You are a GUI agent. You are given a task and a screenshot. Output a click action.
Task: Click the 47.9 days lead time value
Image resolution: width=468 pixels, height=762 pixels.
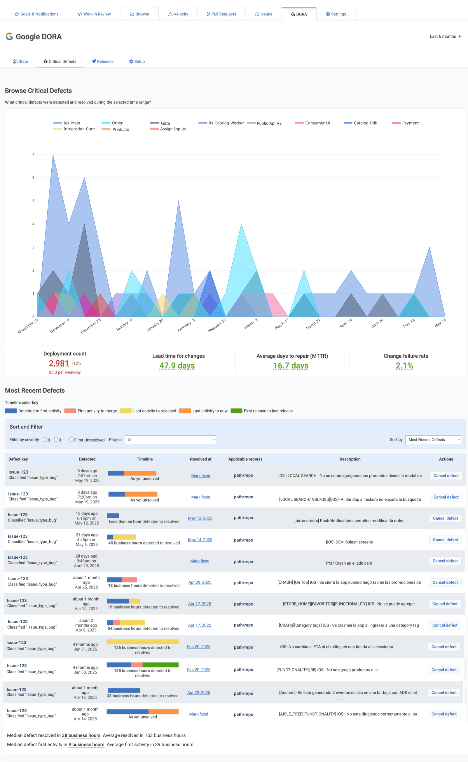(177, 366)
